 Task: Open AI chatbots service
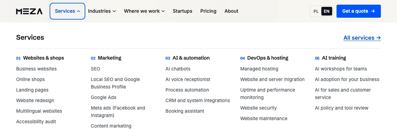click(x=178, y=69)
